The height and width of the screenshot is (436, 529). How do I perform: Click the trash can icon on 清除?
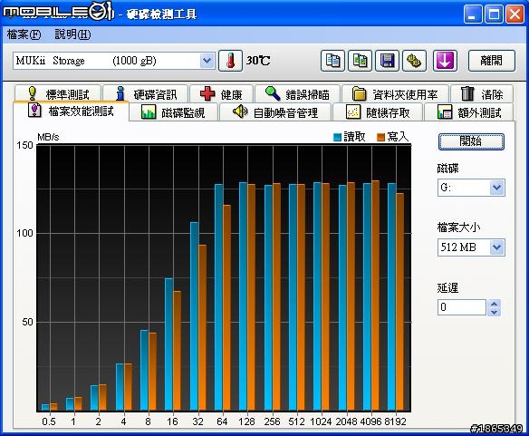(467, 93)
